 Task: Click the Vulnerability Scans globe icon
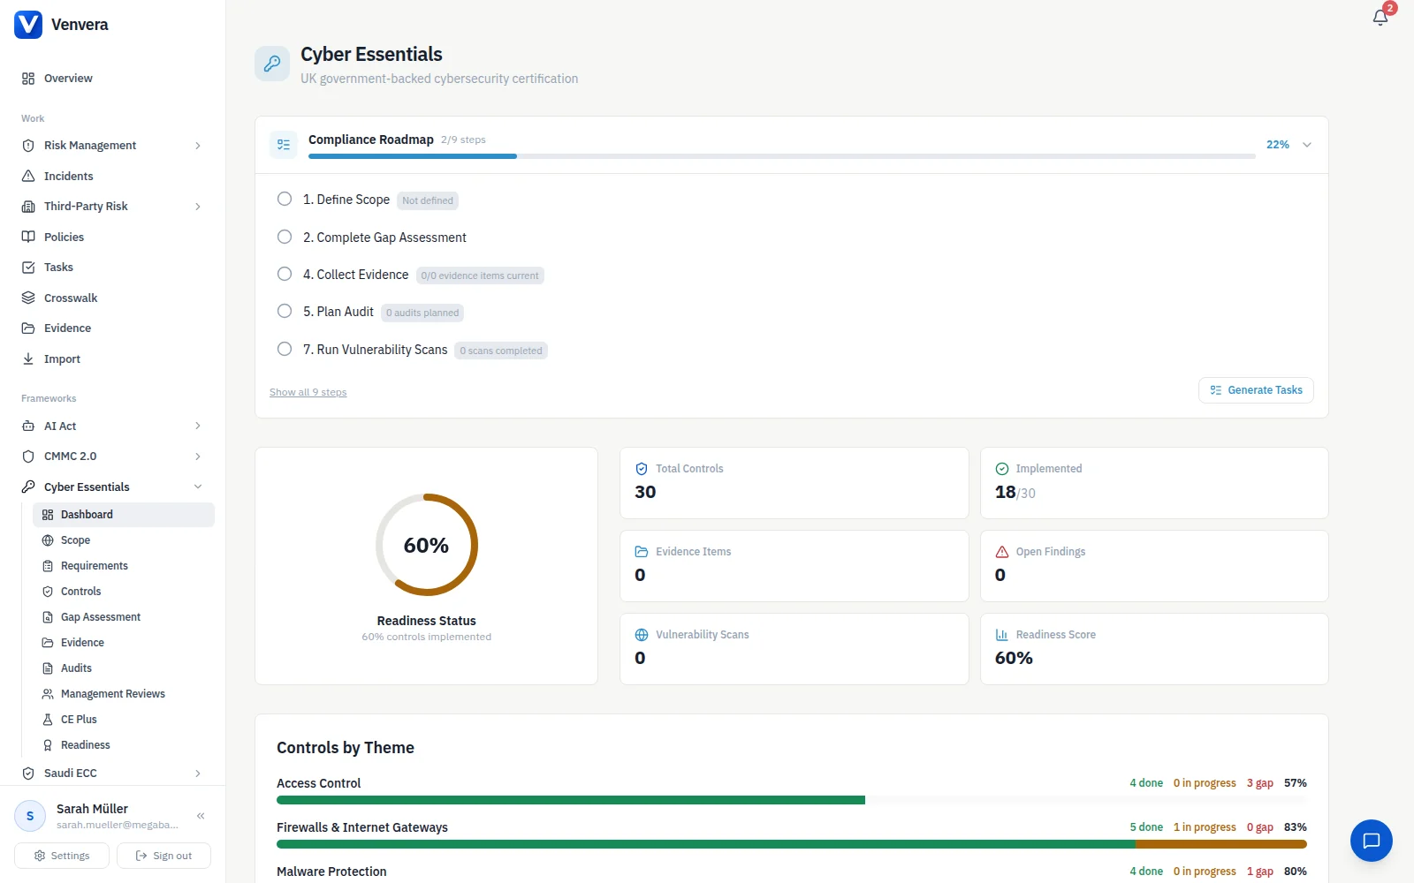coord(642,635)
